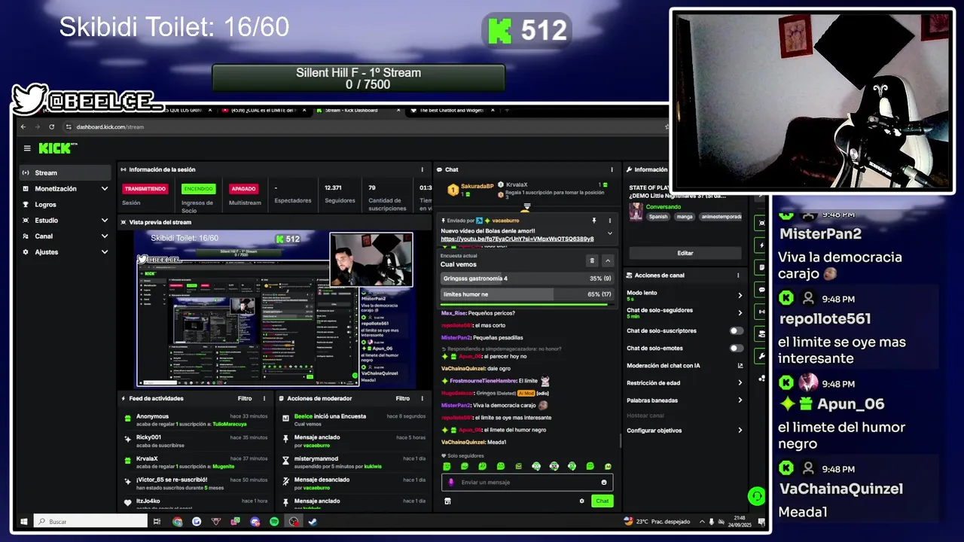Select poll option limites humor ne
The height and width of the screenshot is (542, 964).
[x=527, y=294]
